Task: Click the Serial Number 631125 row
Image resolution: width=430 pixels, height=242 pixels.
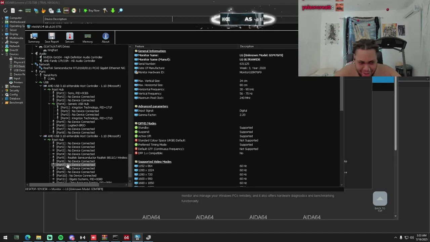Action: coord(237,64)
